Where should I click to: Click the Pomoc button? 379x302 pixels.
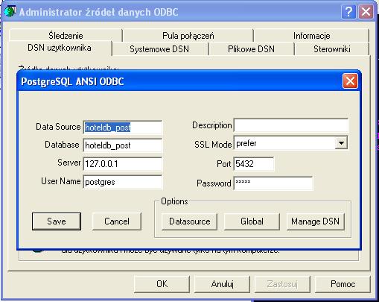pyautogui.click(x=343, y=284)
